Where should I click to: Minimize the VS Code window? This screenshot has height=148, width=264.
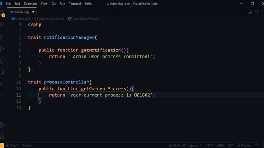coord(241,4)
